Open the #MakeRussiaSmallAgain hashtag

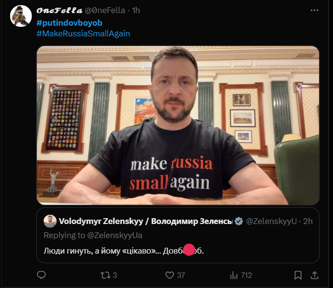pos(83,33)
